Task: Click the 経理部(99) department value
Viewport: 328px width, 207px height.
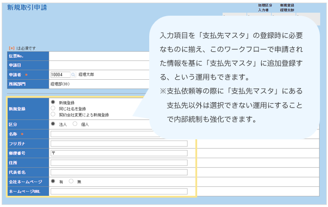Action: tap(60, 84)
